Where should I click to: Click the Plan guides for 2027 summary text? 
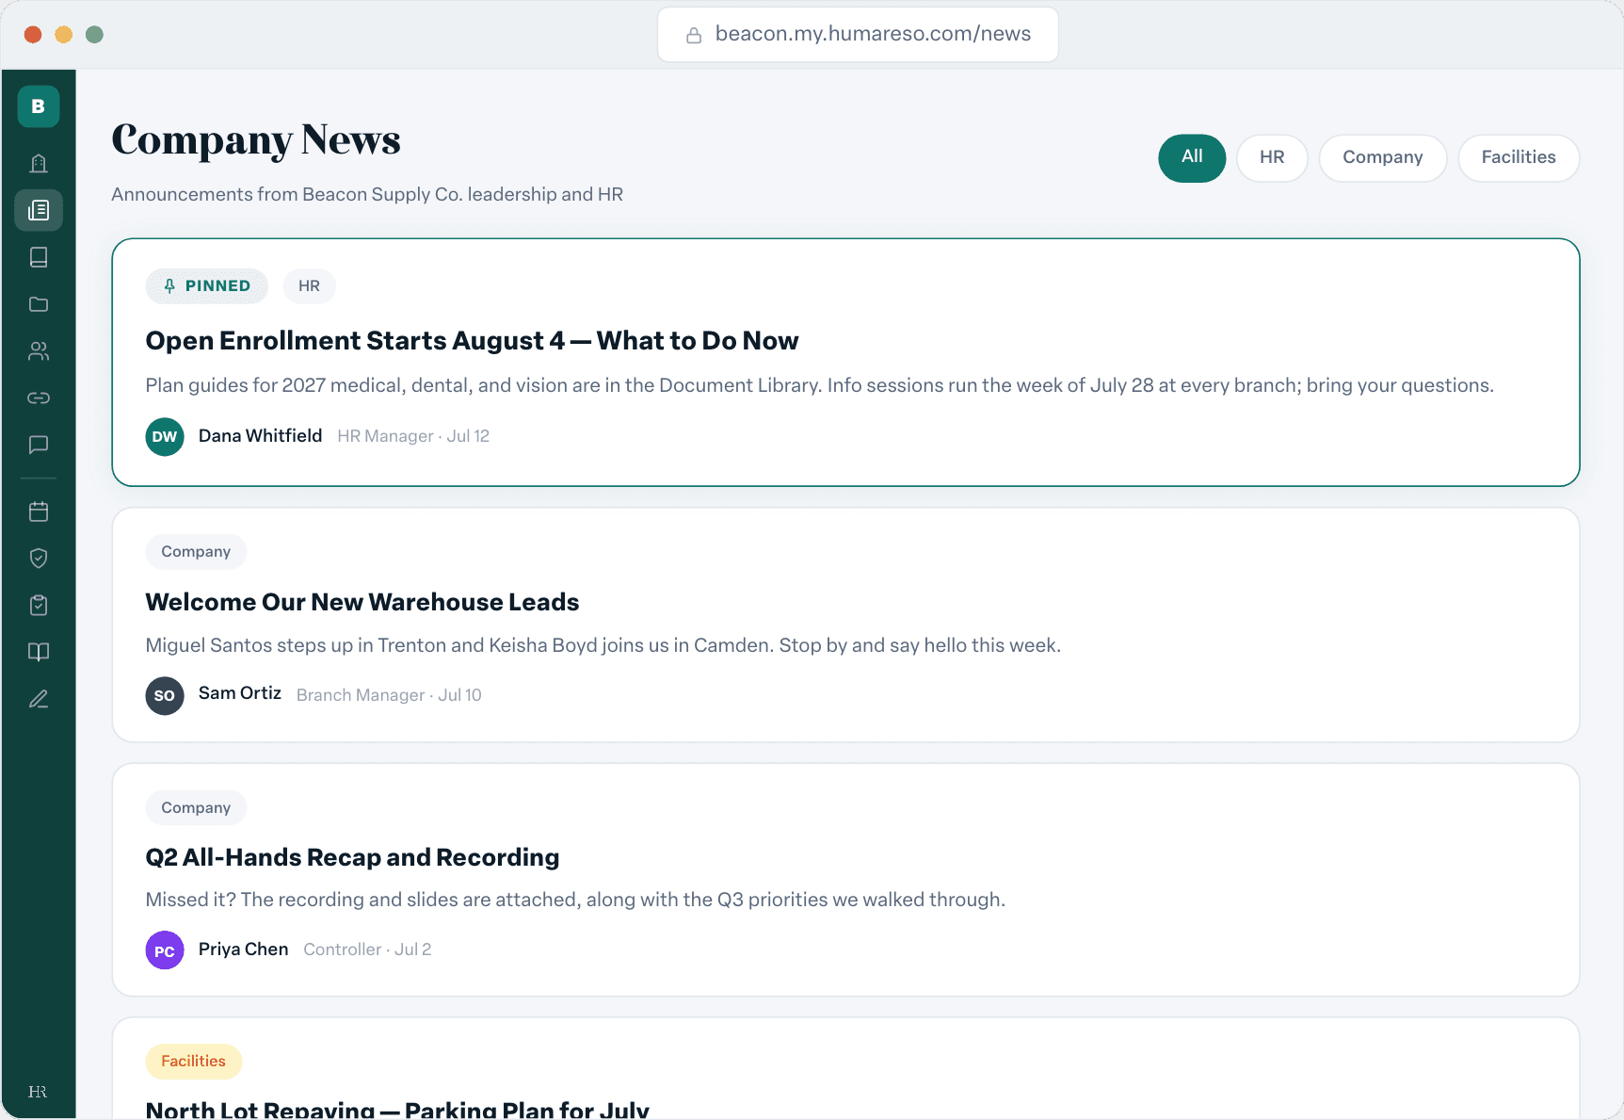[819, 385]
